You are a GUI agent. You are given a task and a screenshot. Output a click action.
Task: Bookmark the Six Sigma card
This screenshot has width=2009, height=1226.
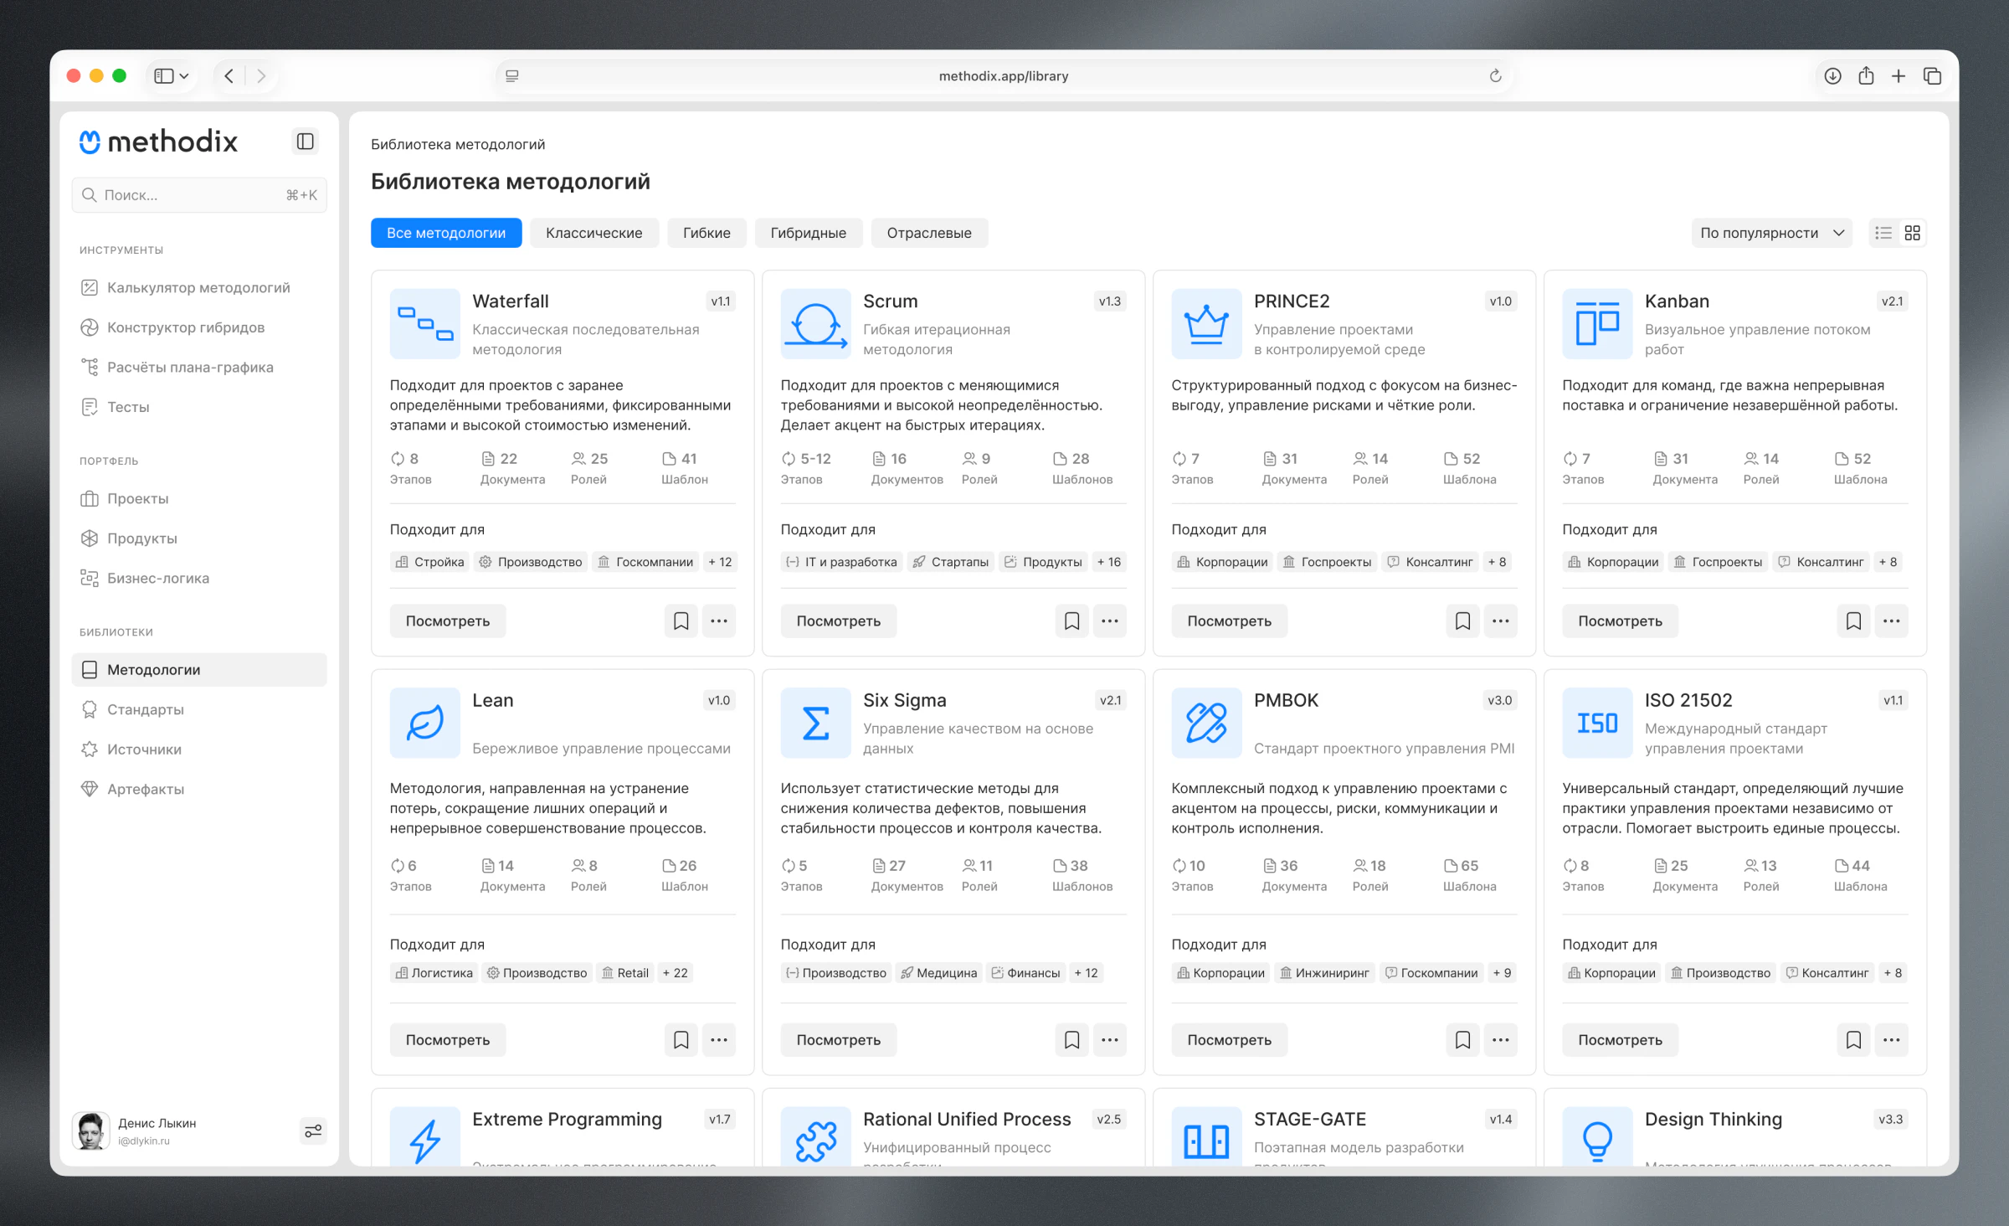tap(1071, 1039)
